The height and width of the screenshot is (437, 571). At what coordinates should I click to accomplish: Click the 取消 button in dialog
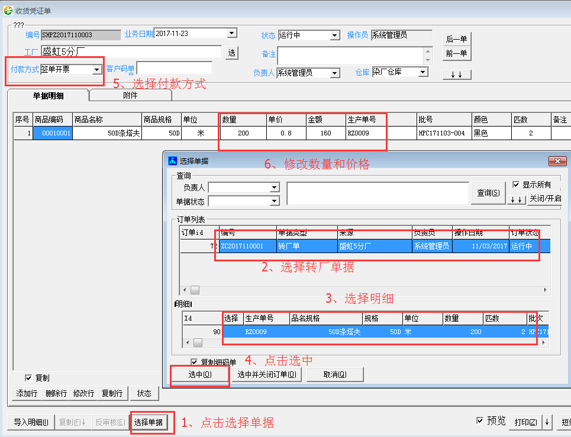(x=335, y=374)
